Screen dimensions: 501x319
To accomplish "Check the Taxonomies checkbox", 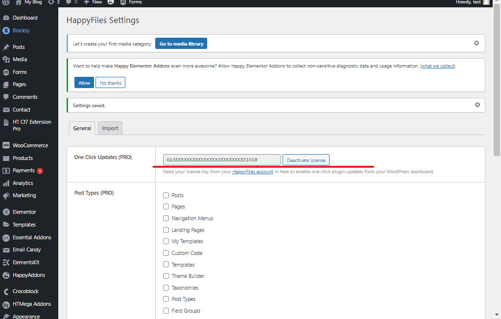I will tap(166, 288).
